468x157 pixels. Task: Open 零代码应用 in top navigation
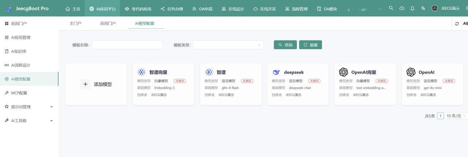point(138,9)
